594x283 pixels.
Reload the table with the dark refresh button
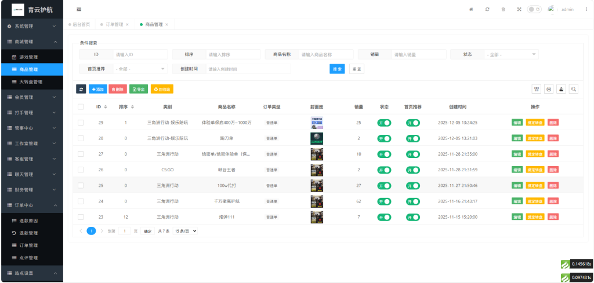[x=81, y=89]
